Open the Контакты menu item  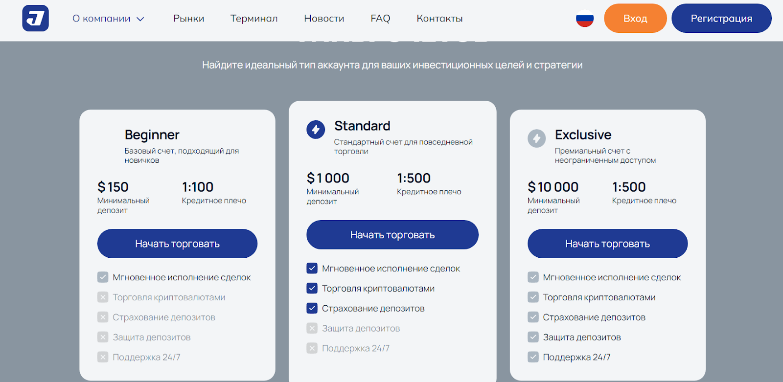click(439, 19)
